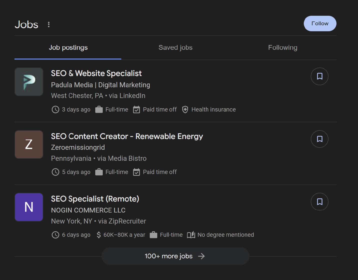Click the 'No degree mentioned' label
This screenshot has height=280, width=358.
click(x=226, y=235)
